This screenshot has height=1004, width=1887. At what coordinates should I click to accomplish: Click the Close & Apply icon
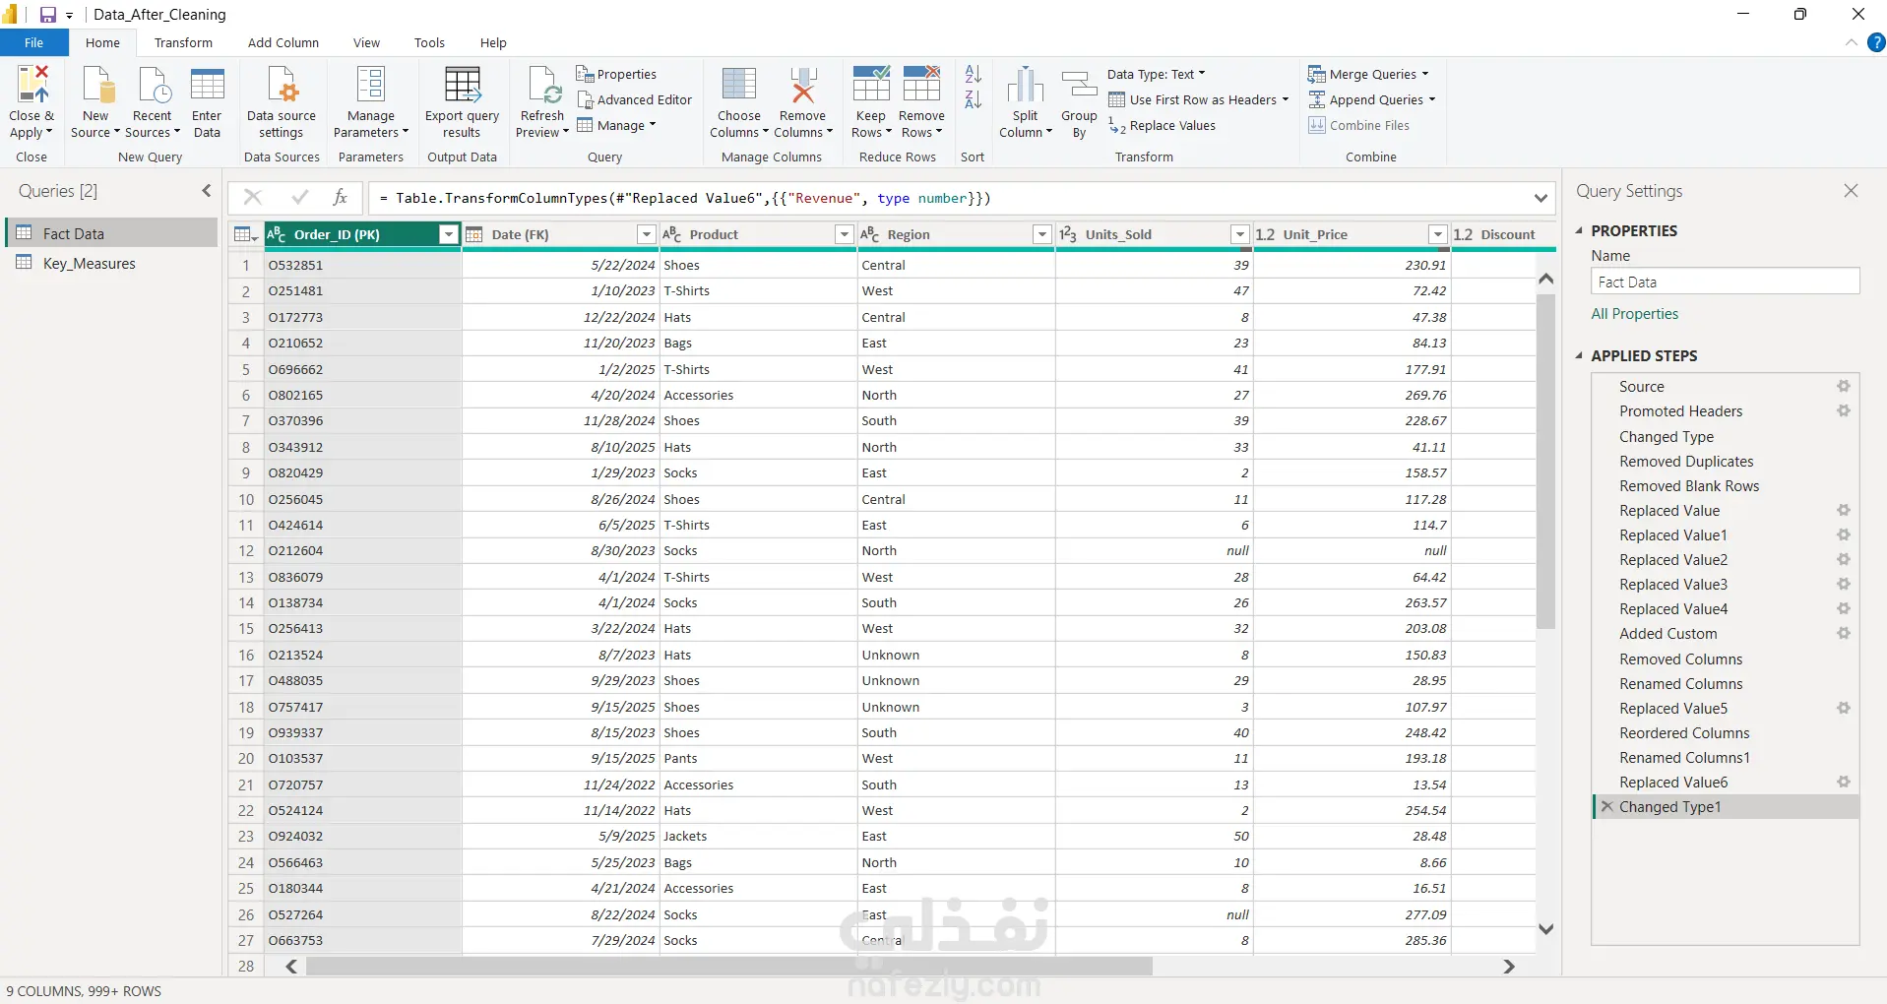pos(31,85)
